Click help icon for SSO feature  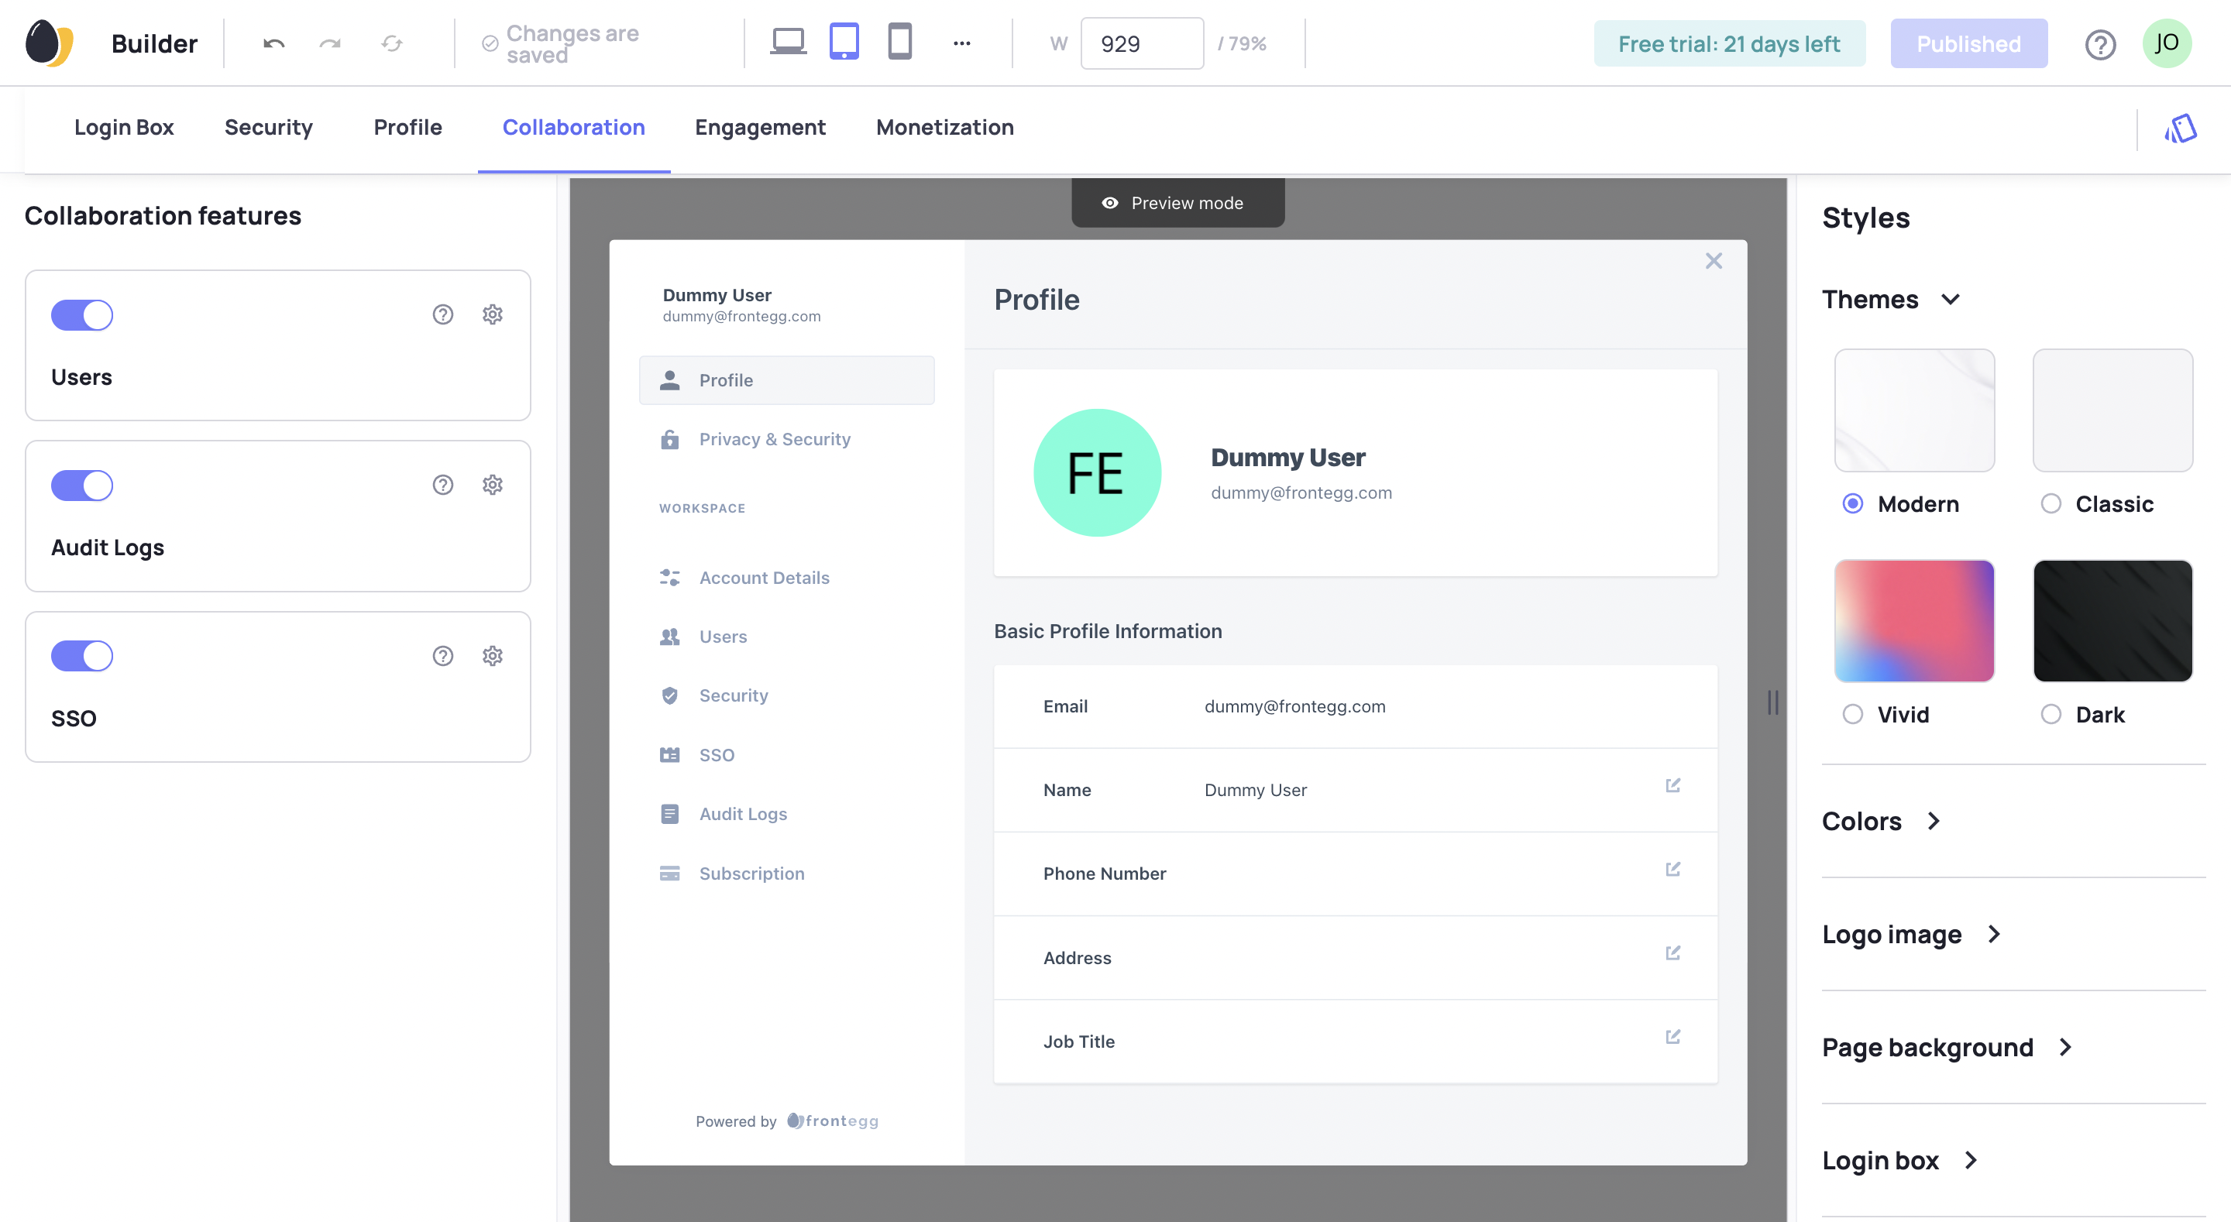(x=442, y=656)
